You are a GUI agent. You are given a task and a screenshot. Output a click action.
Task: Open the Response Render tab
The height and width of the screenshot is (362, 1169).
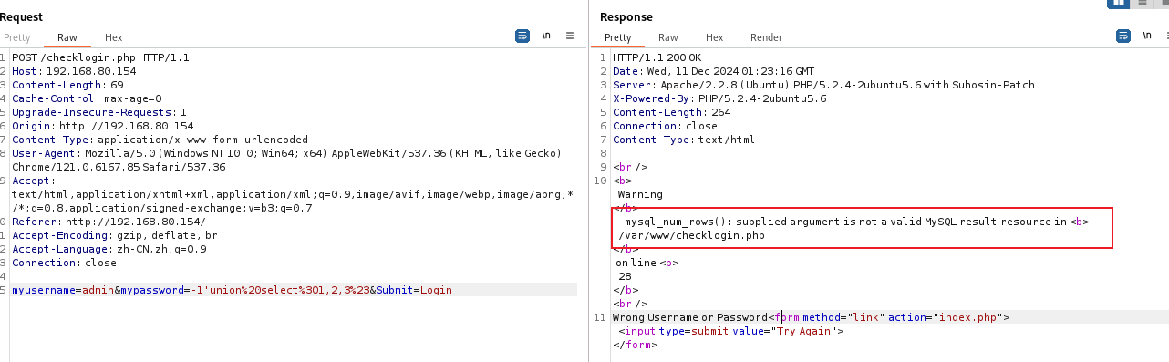(766, 37)
